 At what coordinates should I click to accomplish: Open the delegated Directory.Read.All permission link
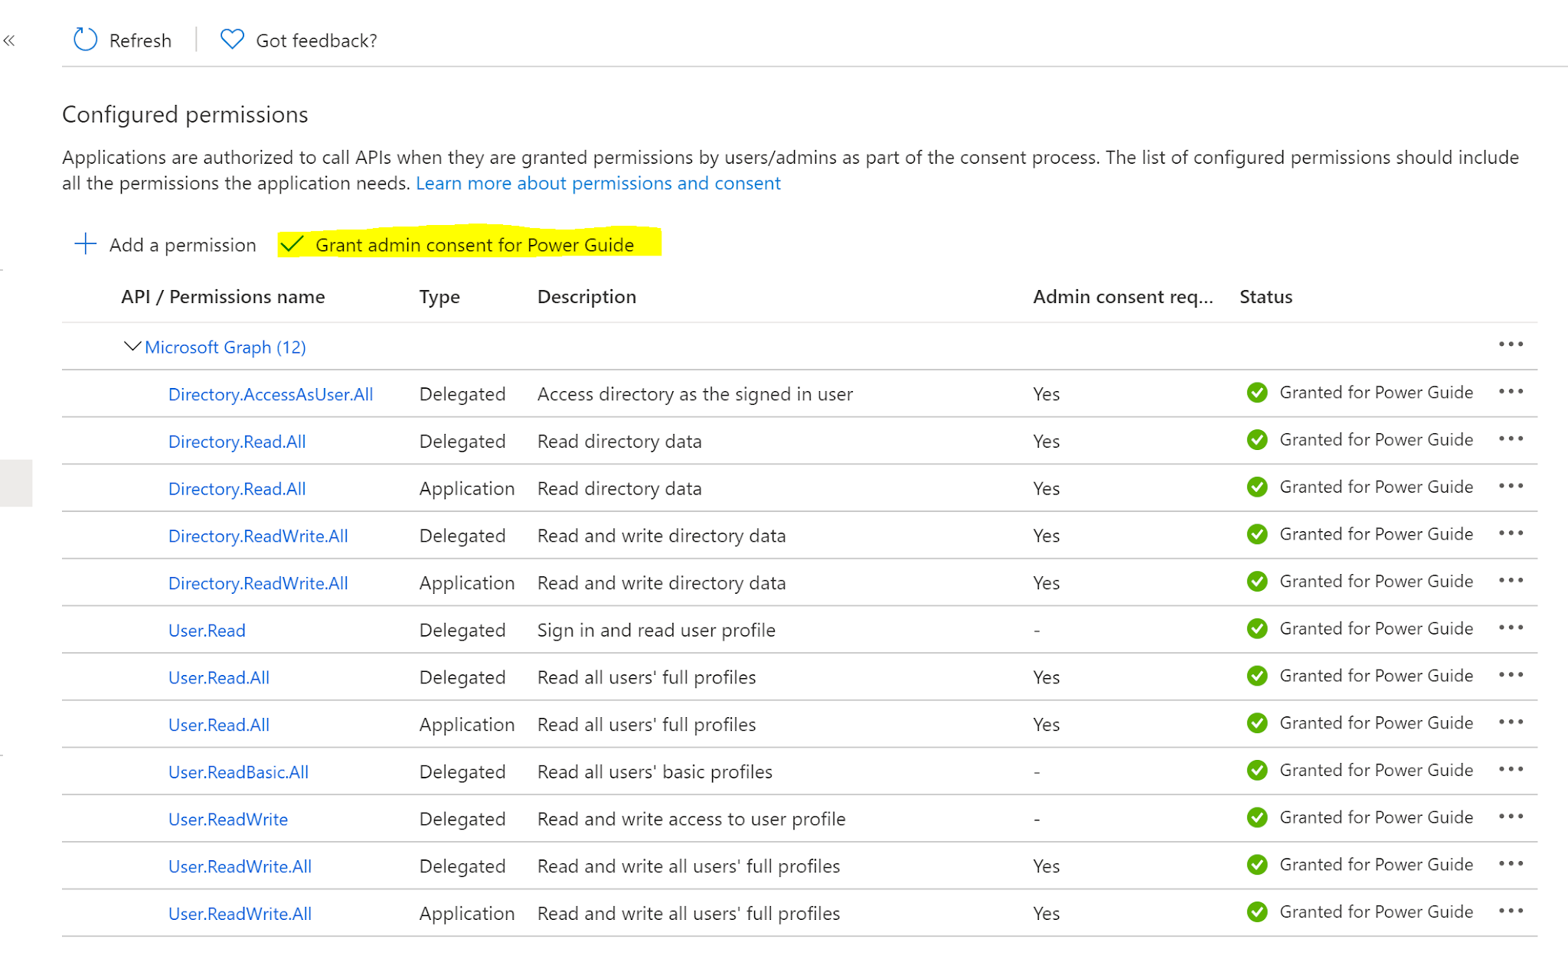(237, 441)
